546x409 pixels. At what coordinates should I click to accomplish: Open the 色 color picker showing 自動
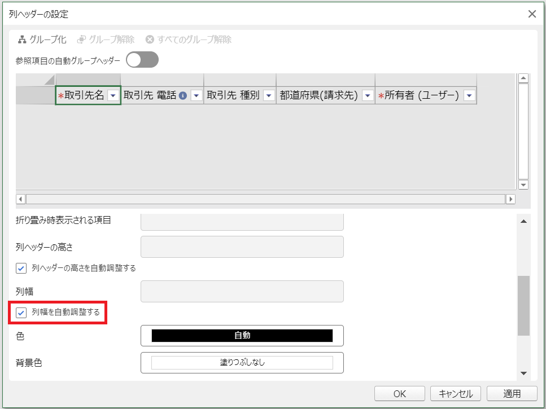pyautogui.click(x=242, y=336)
